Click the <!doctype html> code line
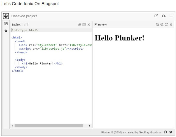This screenshot has height=137, width=176. tap(24, 30)
